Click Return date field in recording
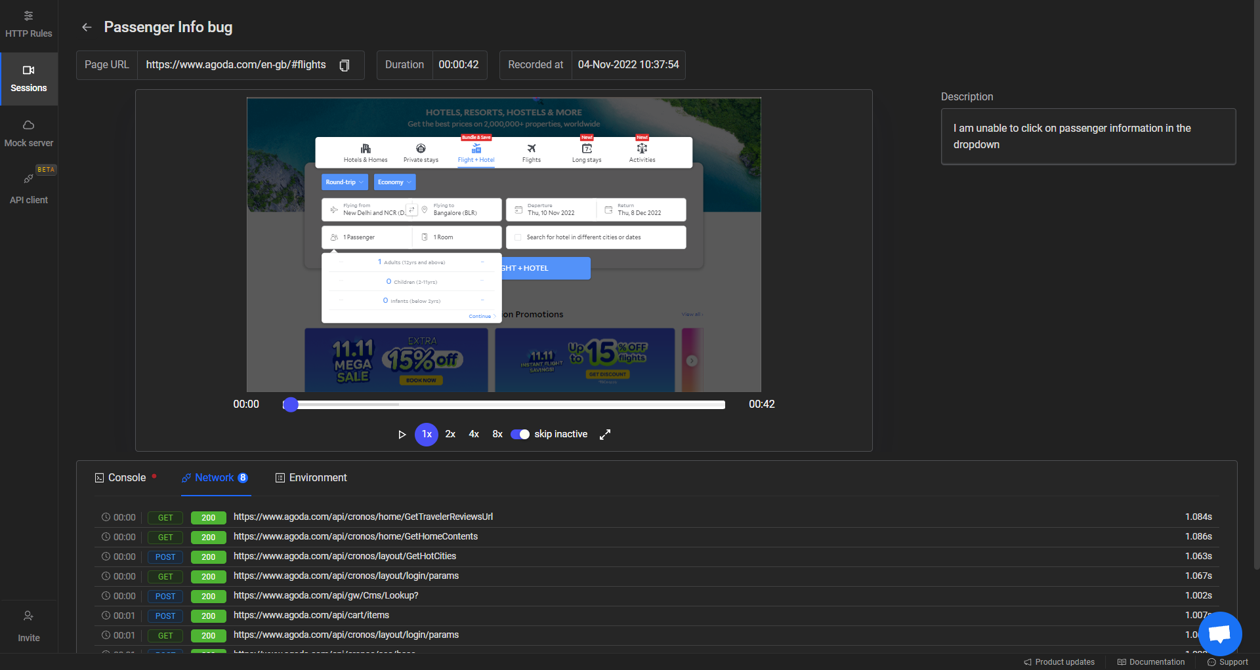 coord(641,210)
